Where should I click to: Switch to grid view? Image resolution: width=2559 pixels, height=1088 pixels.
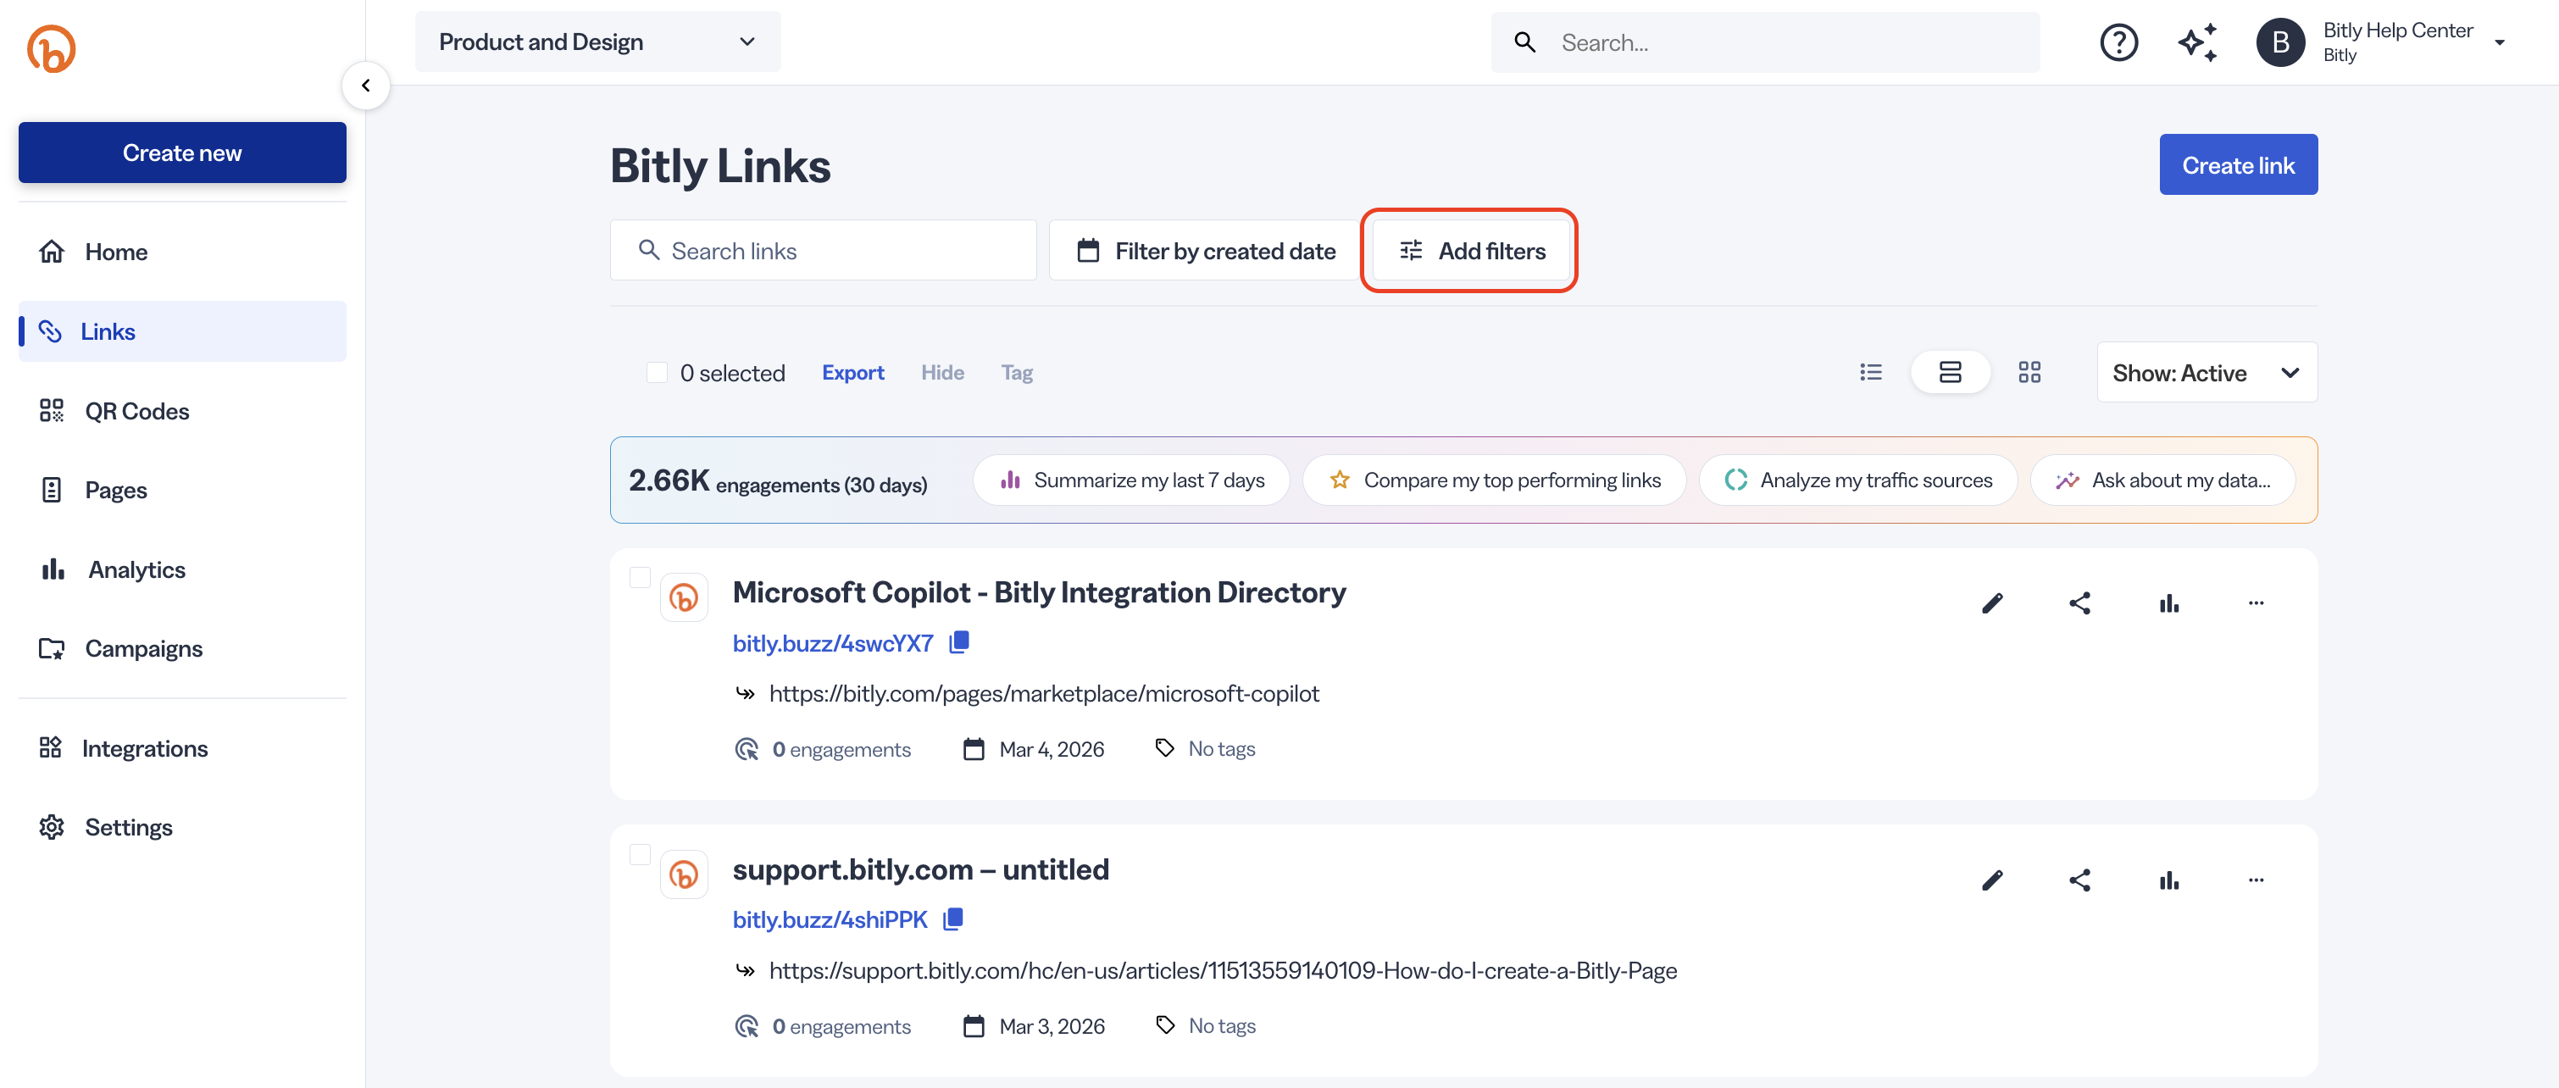(x=2029, y=373)
